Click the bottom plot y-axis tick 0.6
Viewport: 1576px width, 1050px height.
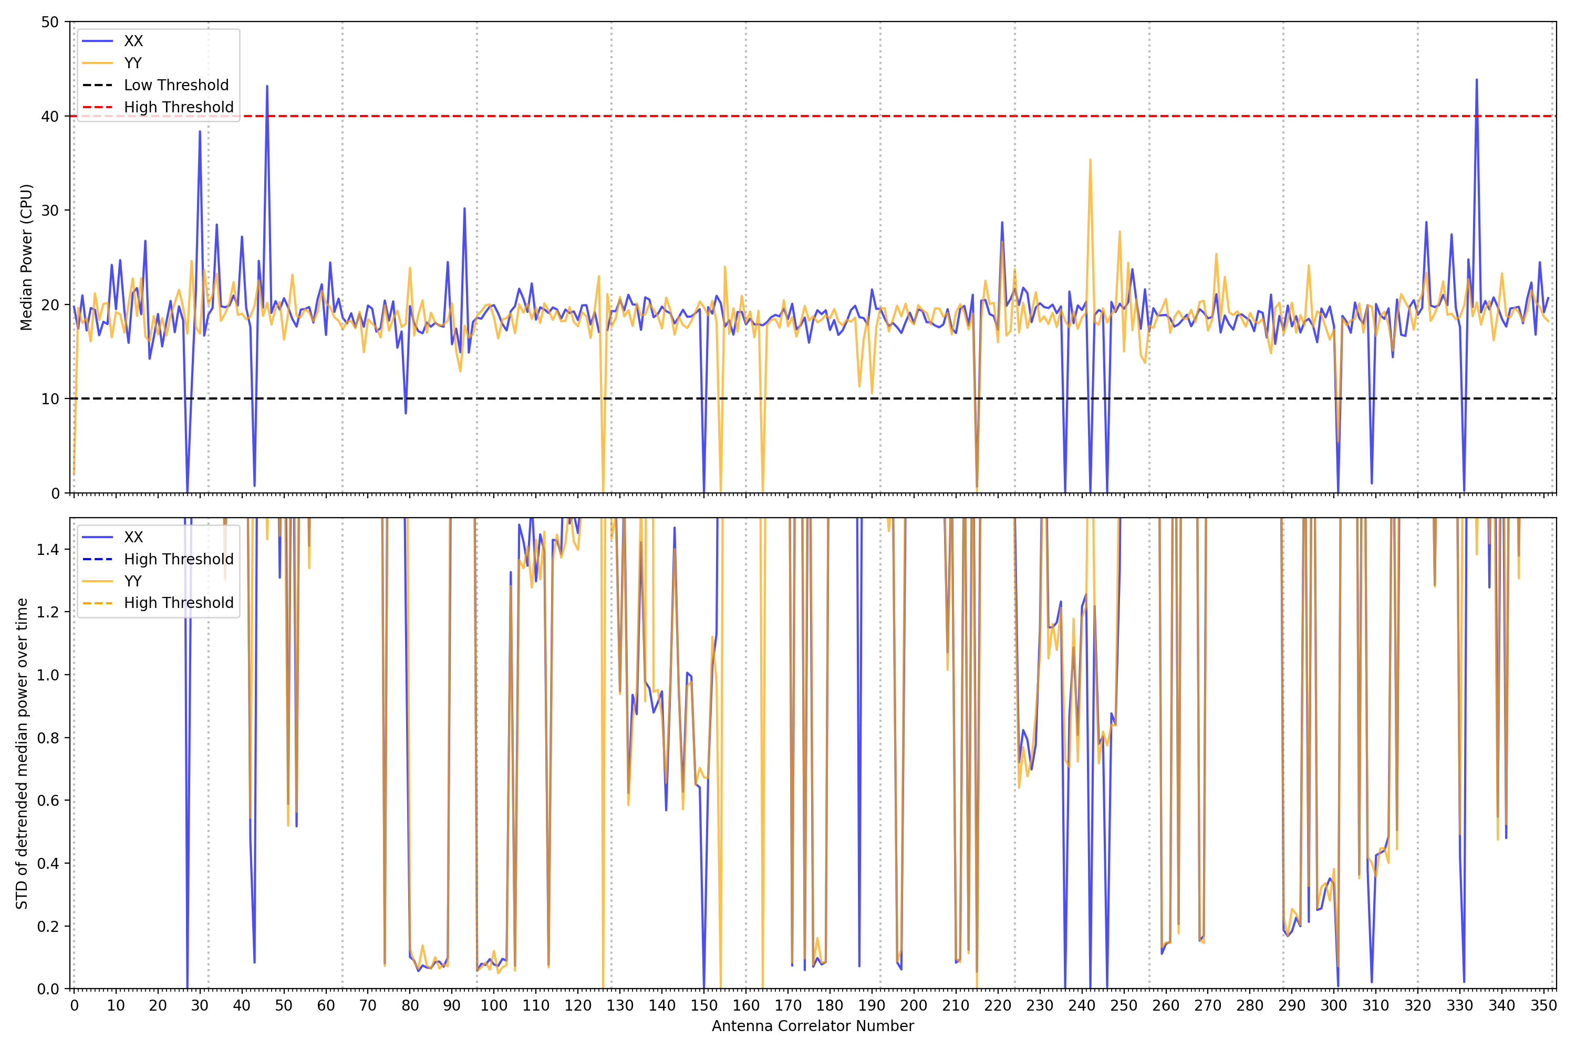pyautogui.click(x=48, y=801)
